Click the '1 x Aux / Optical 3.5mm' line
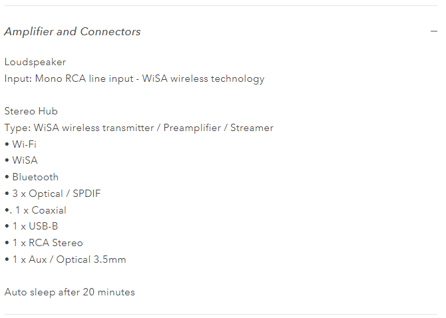 [x=69, y=259]
